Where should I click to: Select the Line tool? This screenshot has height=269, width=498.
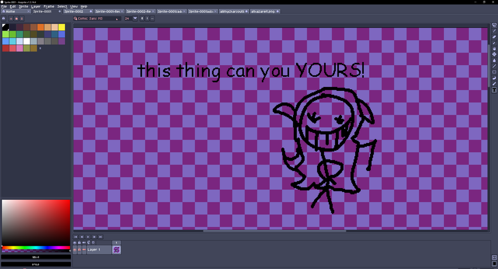point(494,66)
